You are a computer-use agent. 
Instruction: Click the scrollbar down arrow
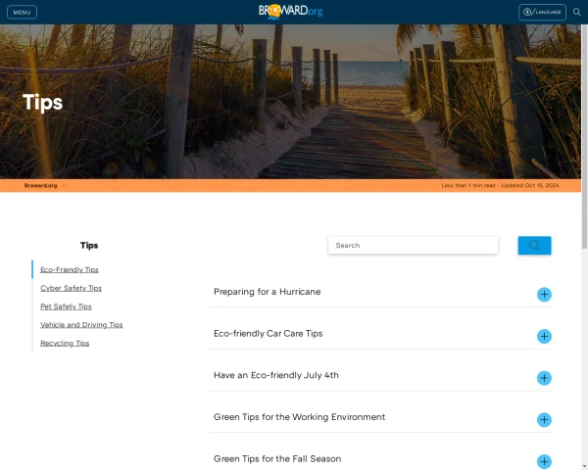click(584, 467)
